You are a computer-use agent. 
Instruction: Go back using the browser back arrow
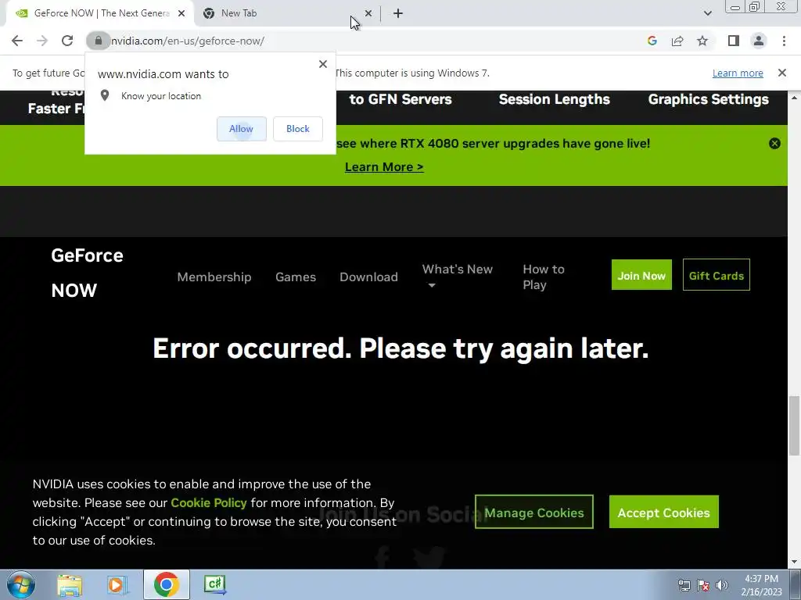coord(17,41)
